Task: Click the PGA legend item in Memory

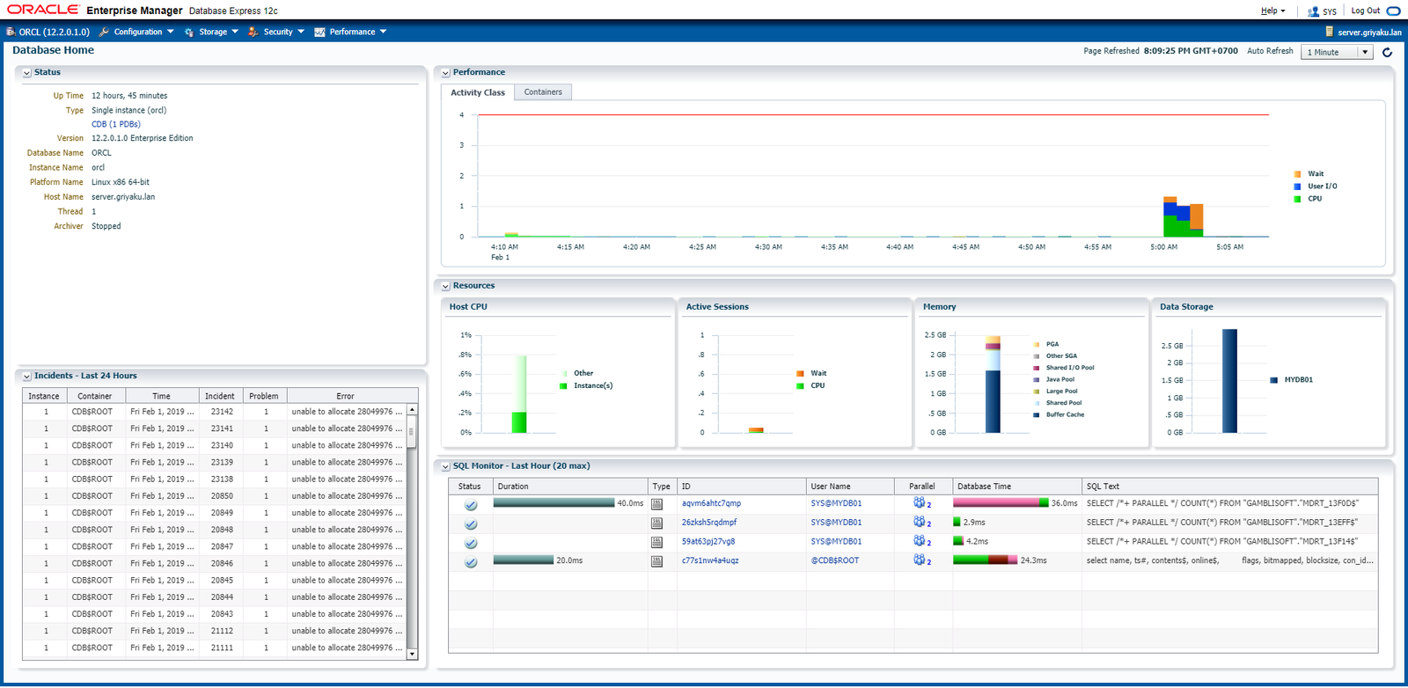Action: pos(1046,344)
